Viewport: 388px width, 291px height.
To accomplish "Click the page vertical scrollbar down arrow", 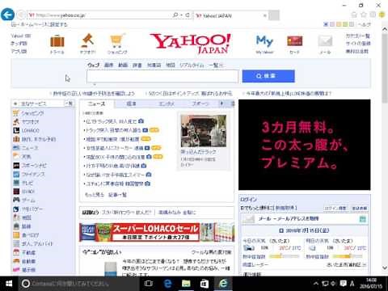I will point(385,268).
